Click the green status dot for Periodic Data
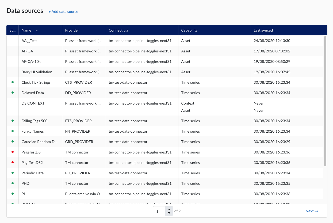This screenshot has height=223, width=333. click(13, 173)
